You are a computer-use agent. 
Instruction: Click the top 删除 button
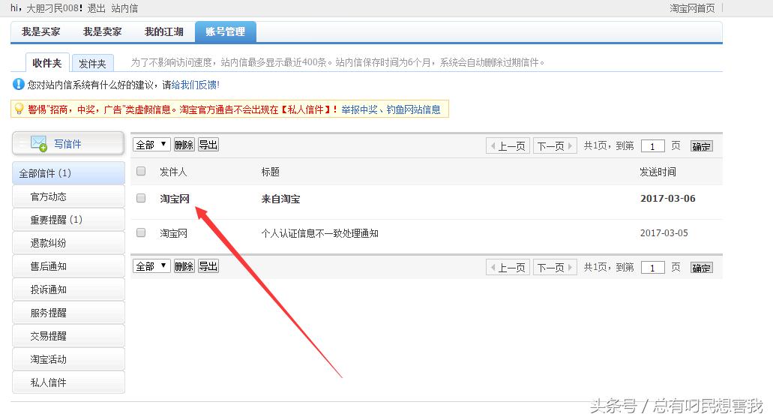pos(184,145)
